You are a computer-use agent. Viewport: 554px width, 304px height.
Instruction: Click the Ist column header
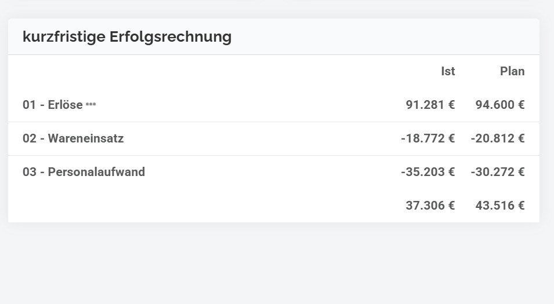(x=448, y=71)
